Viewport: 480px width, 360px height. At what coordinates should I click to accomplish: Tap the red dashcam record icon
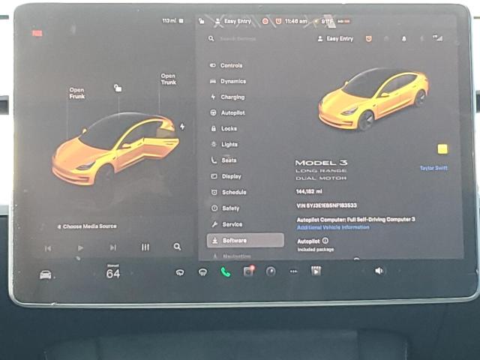tap(265, 21)
